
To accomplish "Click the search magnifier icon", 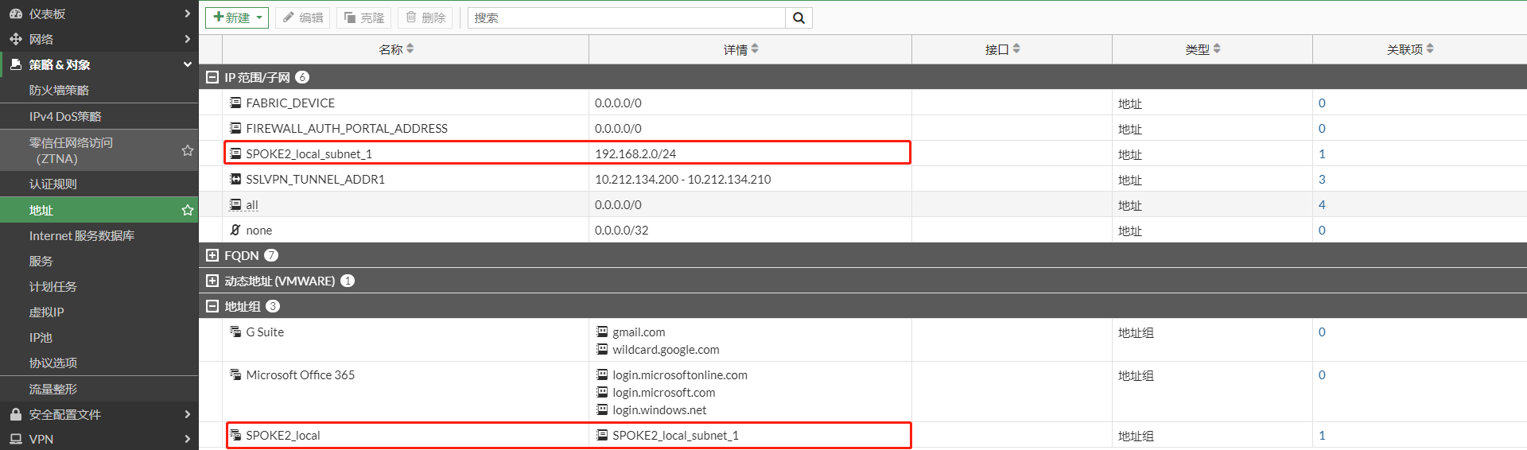I will coord(798,18).
